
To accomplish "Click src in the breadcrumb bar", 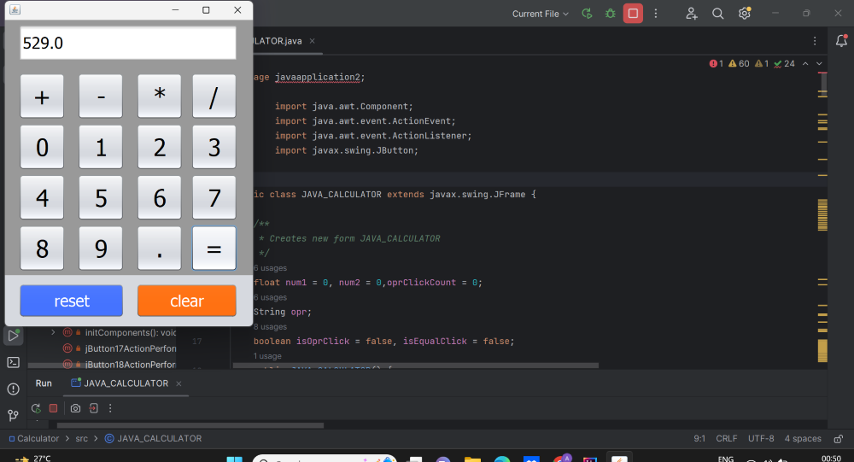I will pos(82,439).
